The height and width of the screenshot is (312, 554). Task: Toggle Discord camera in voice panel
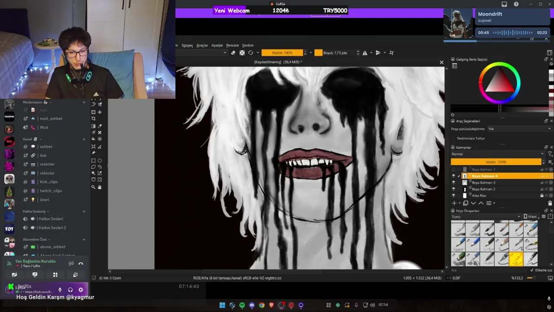pyautogui.click(x=14, y=275)
